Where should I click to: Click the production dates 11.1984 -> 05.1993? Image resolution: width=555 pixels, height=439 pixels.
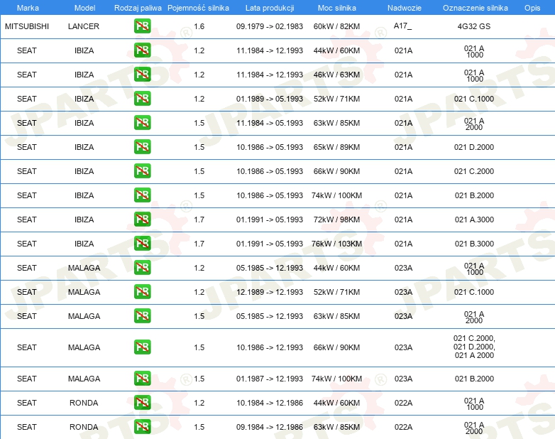(x=270, y=123)
